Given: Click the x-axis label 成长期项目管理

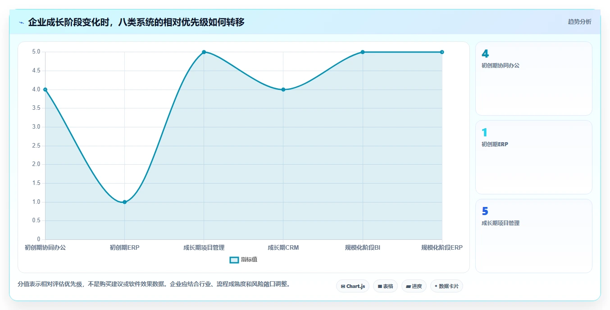Looking at the screenshot, I should (204, 247).
